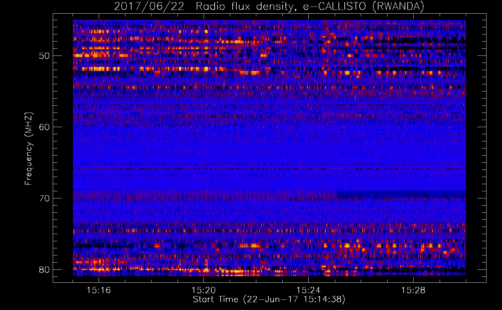Click the 15:16 time tick label
Image resolution: width=502 pixels, height=310 pixels.
pyautogui.click(x=99, y=290)
